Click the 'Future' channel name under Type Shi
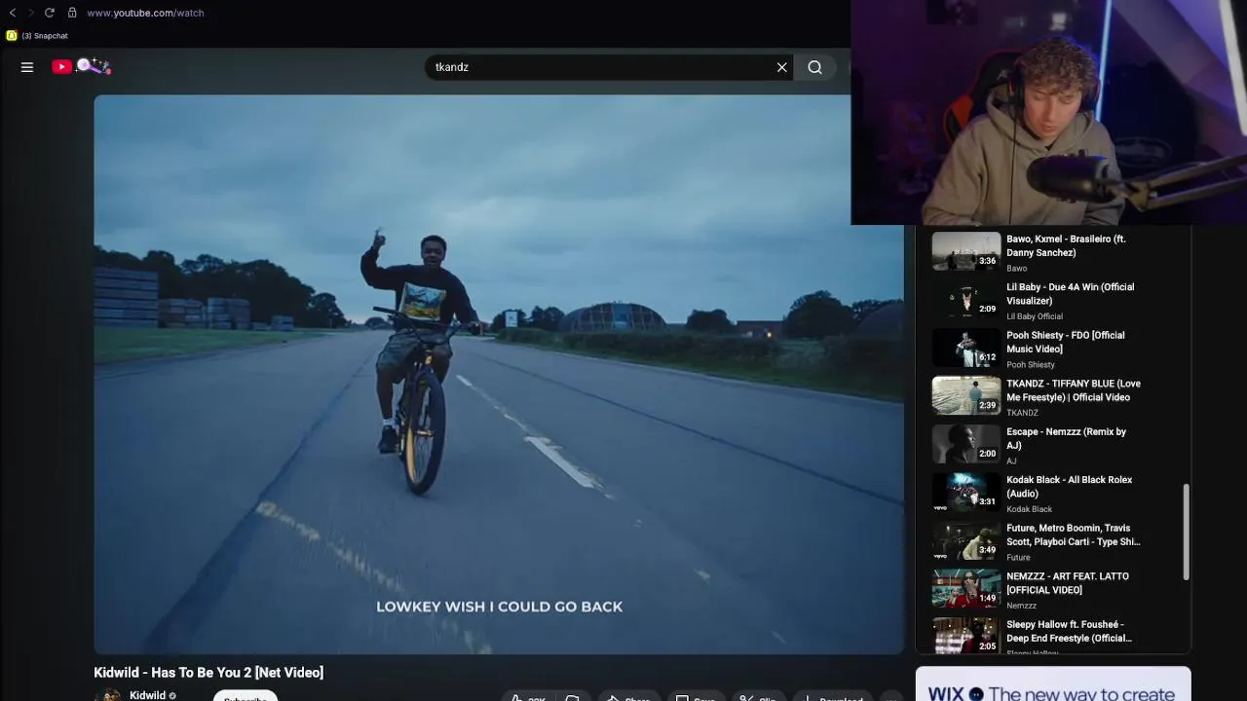The height and width of the screenshot is (701, 1247). pos(1018,558)
